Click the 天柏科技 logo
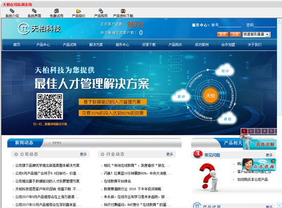Viewport: 282px width, 208px height. pyautogui.click(x=39, y=29)
